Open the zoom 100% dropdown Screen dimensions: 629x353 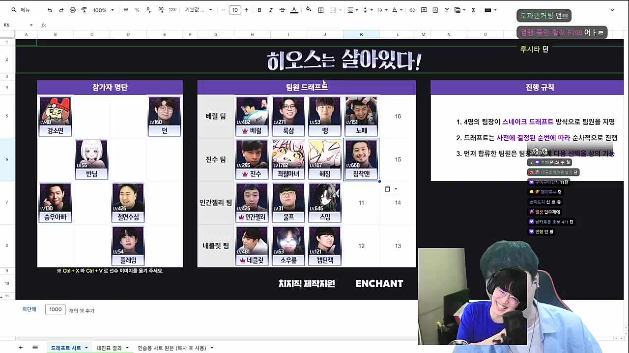tap(103, 10)
